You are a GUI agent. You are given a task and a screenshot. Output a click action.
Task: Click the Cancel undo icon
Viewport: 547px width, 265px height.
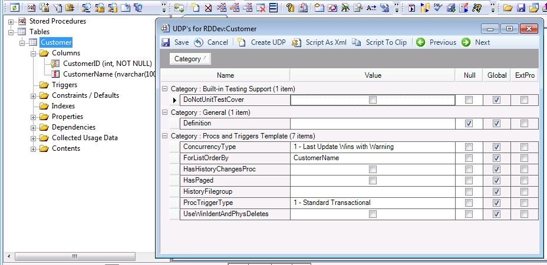(199, 42)
